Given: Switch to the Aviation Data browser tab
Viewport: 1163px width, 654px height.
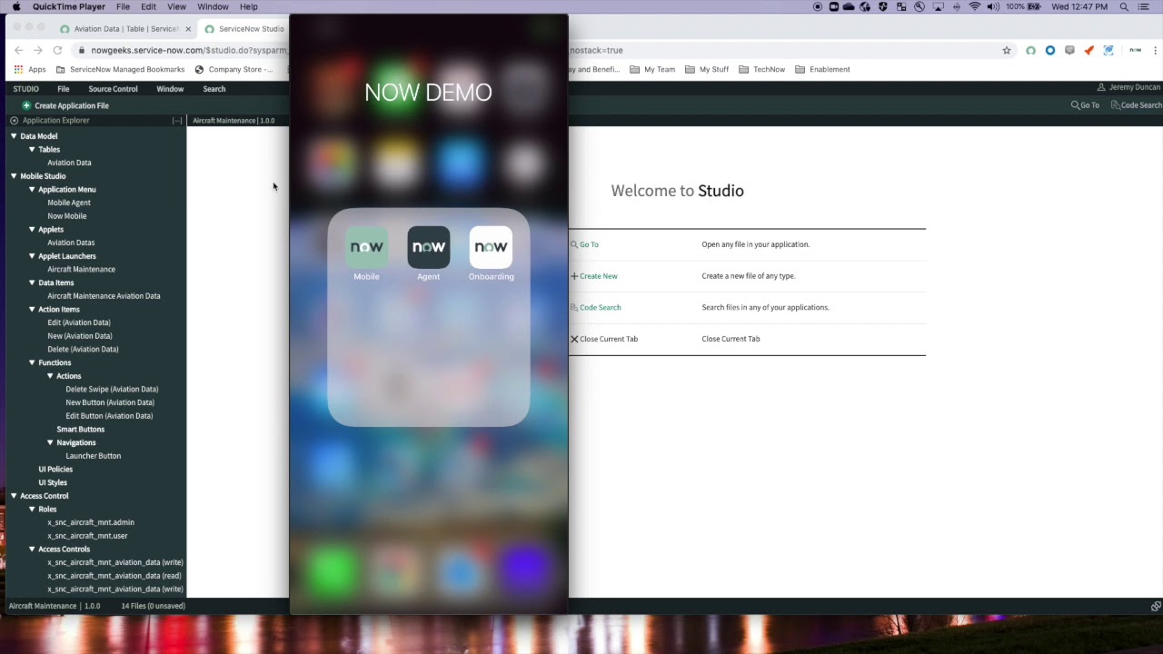Looking at the screenshot, I should [118, 28].
